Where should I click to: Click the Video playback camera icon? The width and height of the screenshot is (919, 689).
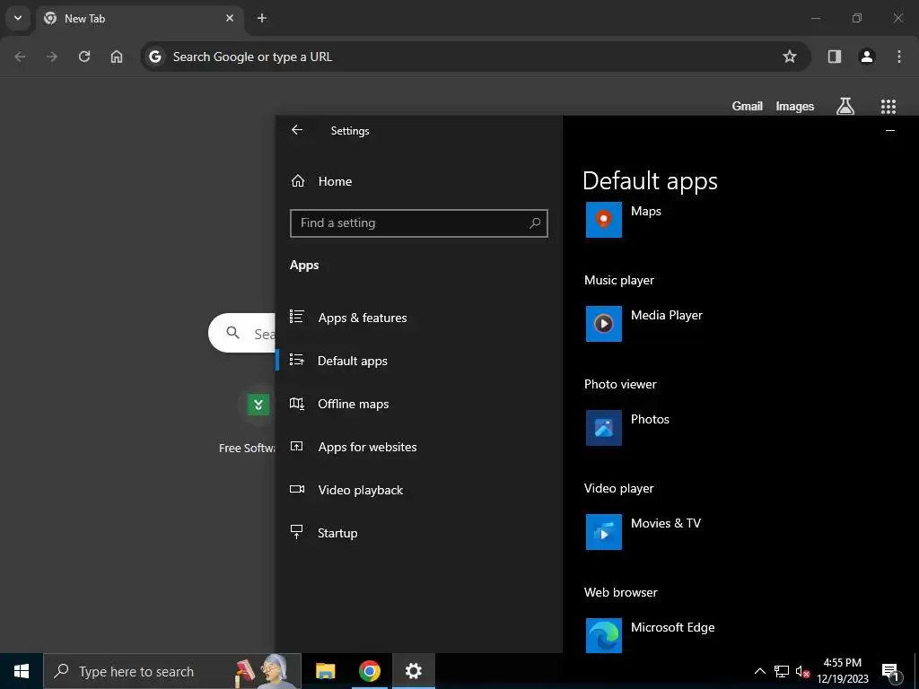coord(296,489)
